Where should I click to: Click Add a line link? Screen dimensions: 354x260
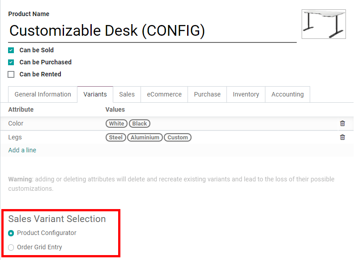click(x=22, y=150)
